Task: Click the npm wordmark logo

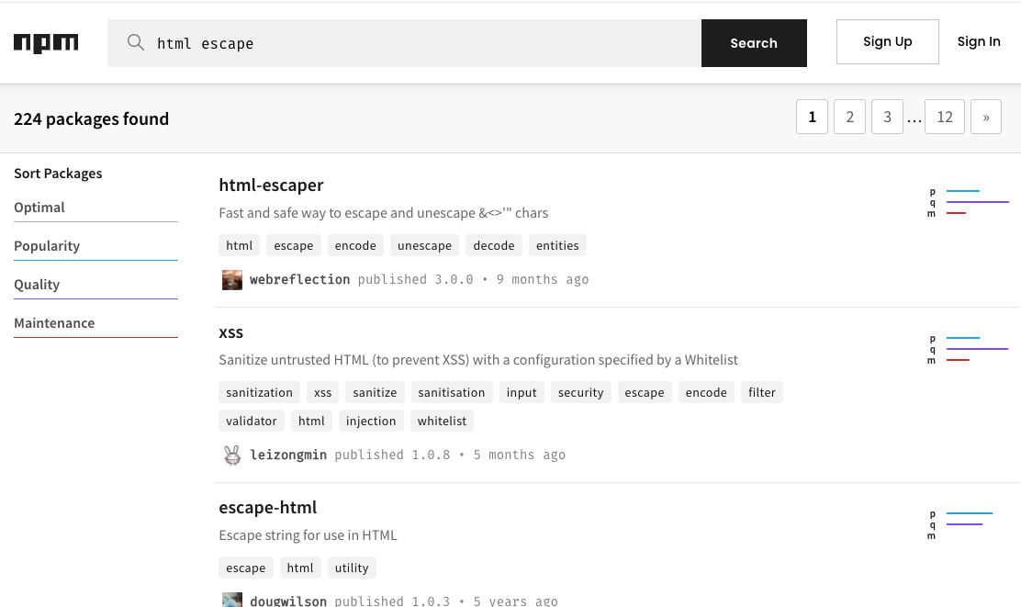Action: point(45,42)
